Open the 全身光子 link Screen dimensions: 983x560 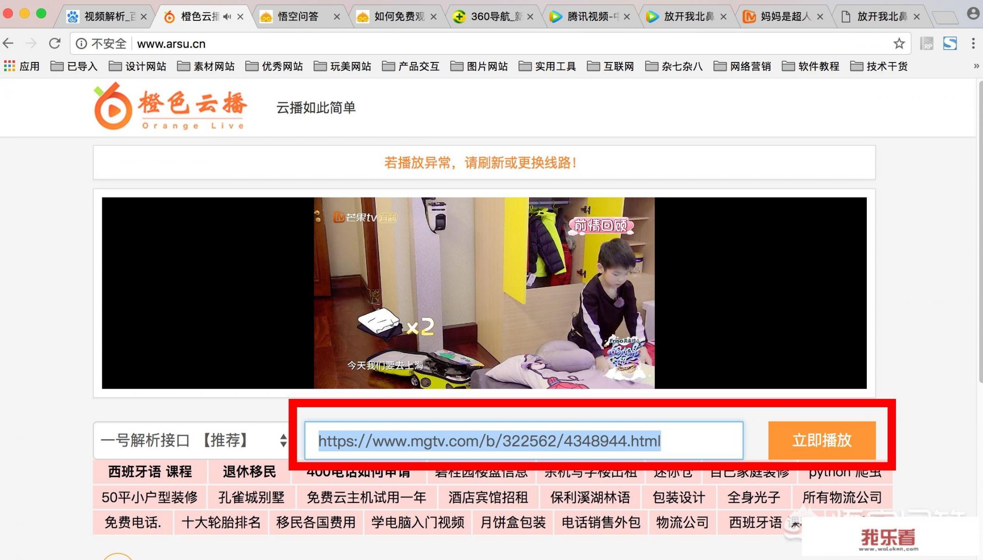754,498
